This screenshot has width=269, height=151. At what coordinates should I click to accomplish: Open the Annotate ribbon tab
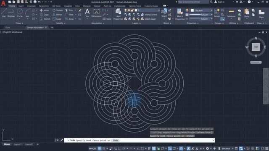(x=31, y=6)
